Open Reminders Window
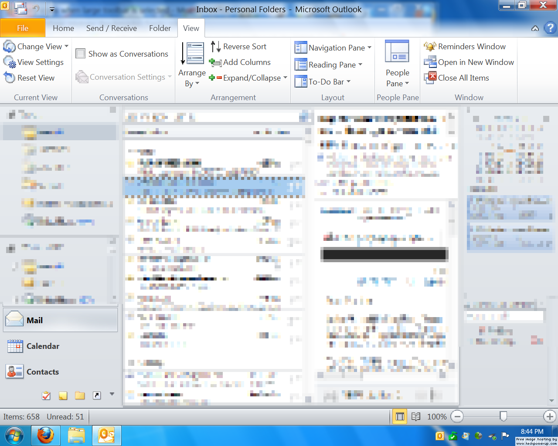Viewport: 558px width, 446px height. point(465,47)
